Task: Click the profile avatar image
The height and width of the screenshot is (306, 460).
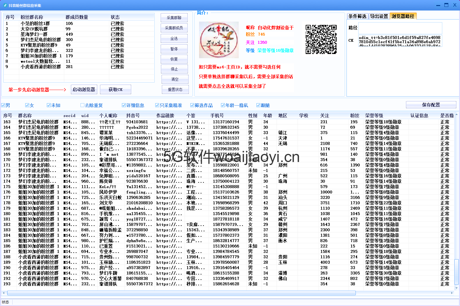Action: [x=219, y=40]
